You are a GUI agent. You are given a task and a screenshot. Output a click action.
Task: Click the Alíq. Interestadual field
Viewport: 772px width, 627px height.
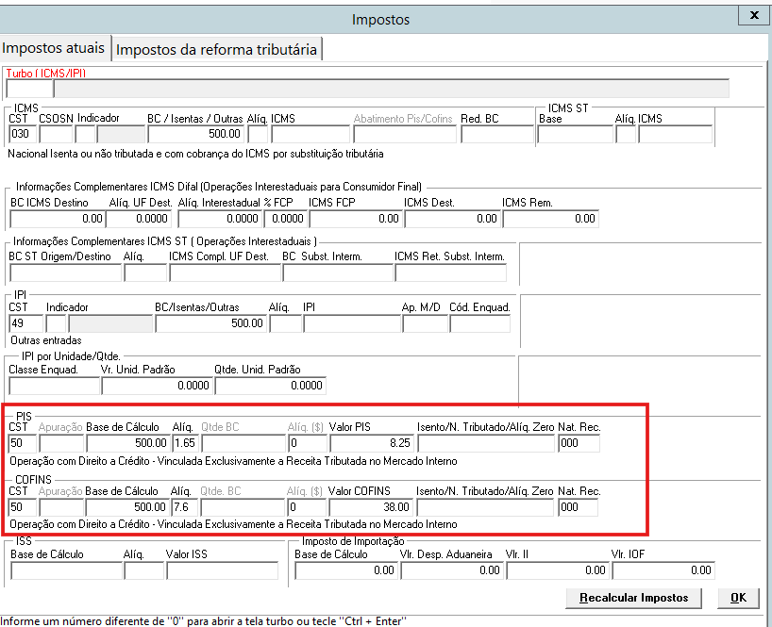[219, 219]
